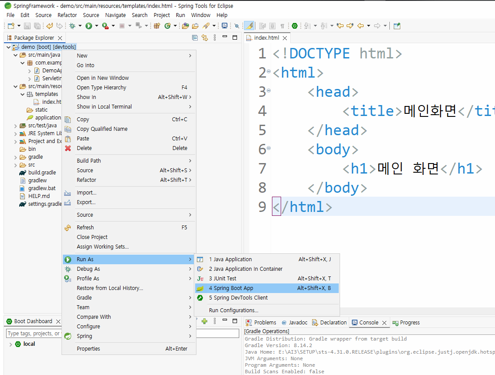Image resolution: width=495 pixels, height=375 pixels.
Task: Toggle Block Selection Mode toolbar icon
Action: click(x=272, y=26)
